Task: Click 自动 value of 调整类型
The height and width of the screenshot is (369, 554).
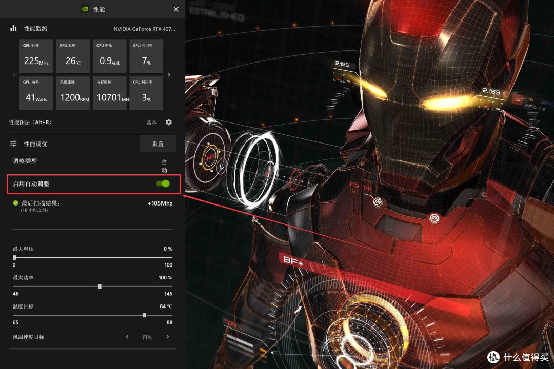Action: 164,166
